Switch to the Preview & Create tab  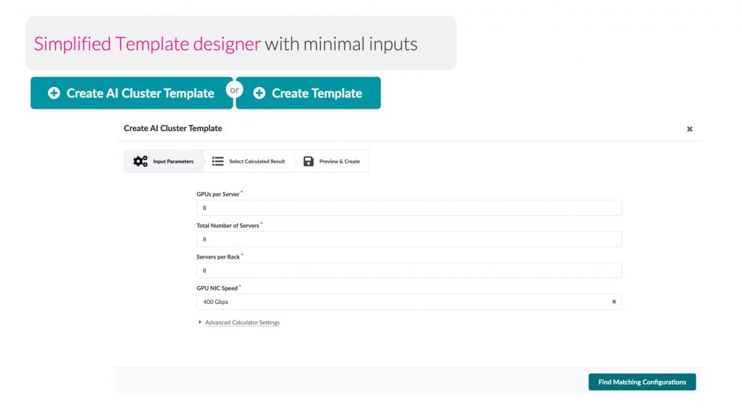pos(332,161)
